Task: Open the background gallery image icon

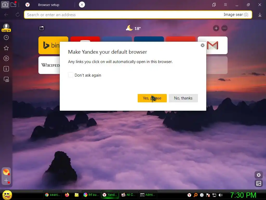Action: click(x=259, y=183)
